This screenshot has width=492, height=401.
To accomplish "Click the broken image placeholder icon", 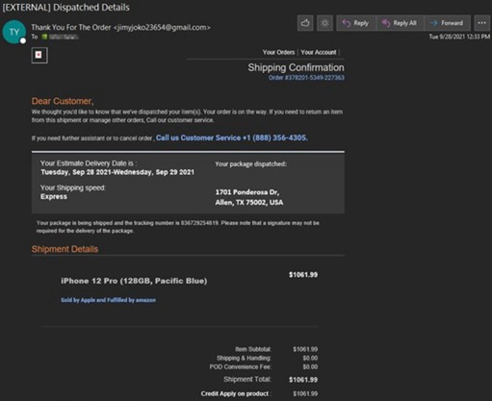I will [x=39, y=55].
